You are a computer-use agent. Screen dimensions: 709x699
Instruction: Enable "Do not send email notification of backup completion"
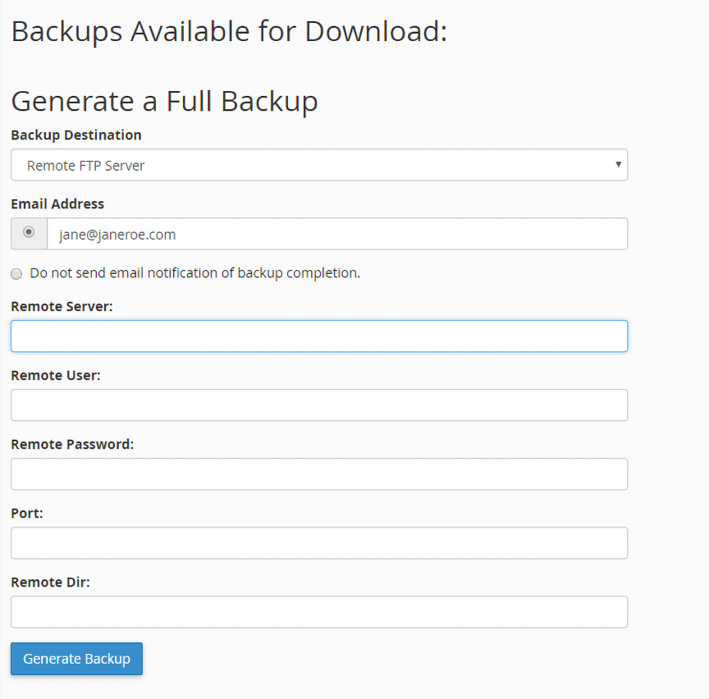pos(16,273)
